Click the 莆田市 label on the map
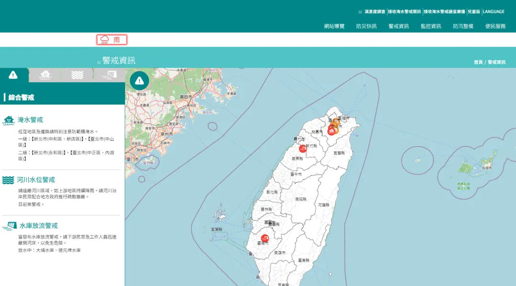This screenshot has width=516, height=286. 186,97
